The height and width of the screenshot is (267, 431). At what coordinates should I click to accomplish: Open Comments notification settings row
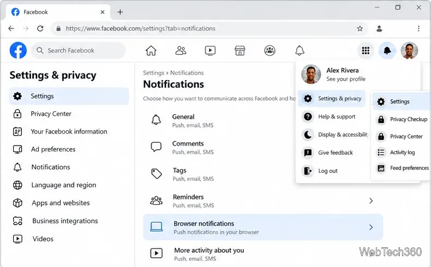tap(219, 147)
